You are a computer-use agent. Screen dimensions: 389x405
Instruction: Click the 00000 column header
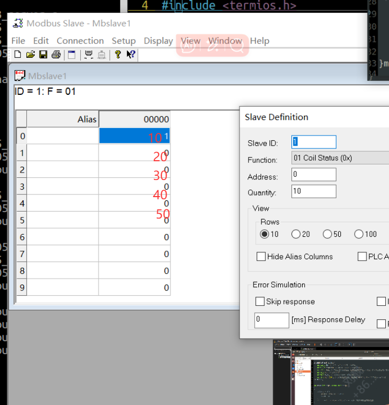134,119
